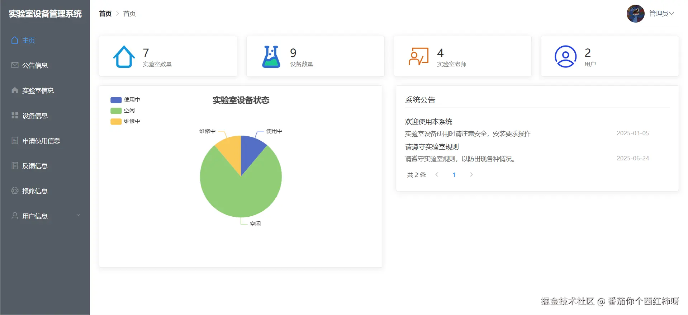Open the 反馈信息 menu item
This screenshot has width=688, height=315.
tap(45, 166)
